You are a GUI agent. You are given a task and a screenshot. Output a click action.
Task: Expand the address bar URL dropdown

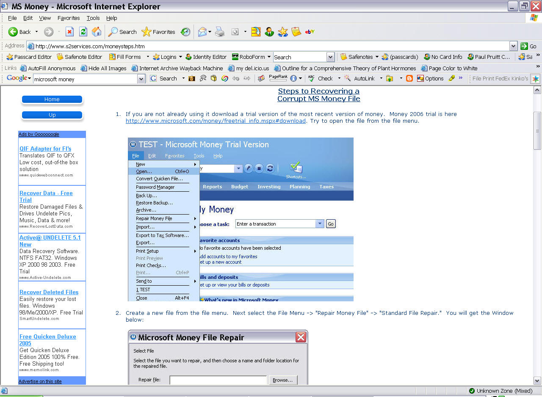[x=514, y=46]
